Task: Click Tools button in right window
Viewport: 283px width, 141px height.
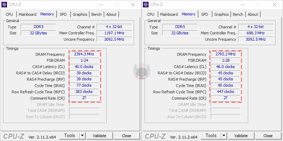Action: coord(211,136)
